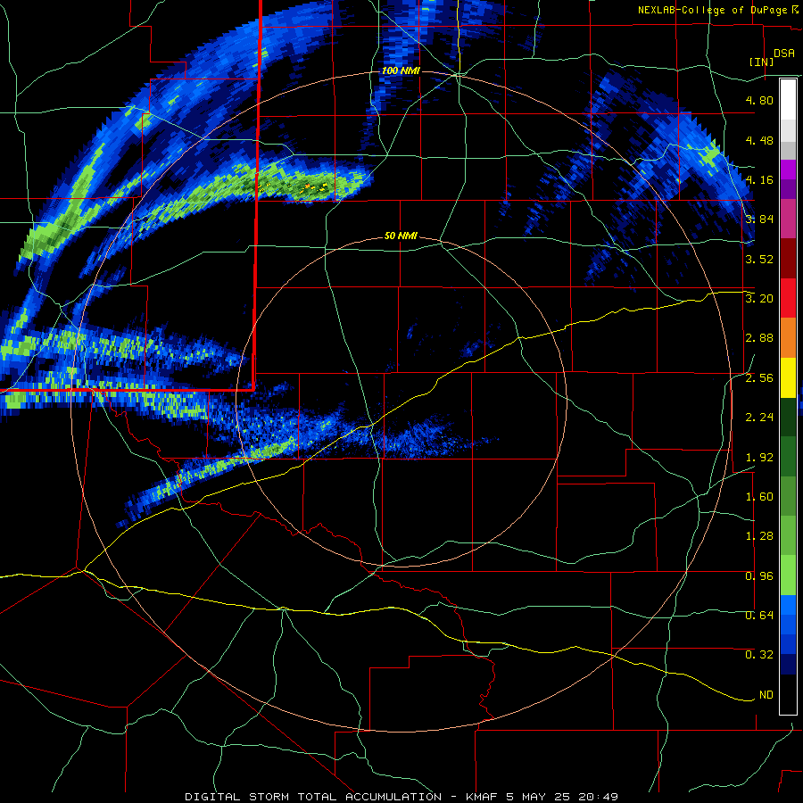Screen dimensions: 803x803
Task: Click the ND legend label
Action: click(766, 695)
